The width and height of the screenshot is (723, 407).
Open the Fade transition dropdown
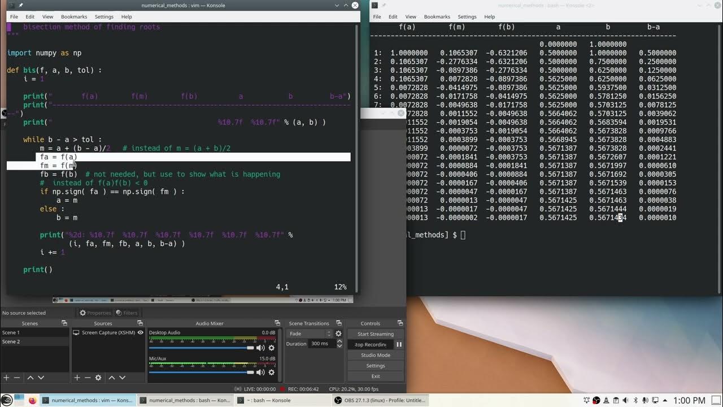pyautogui.click(x=310, y=334)
